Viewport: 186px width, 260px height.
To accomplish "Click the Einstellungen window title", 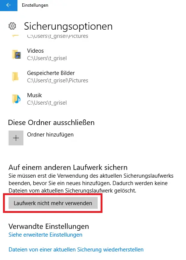I will pyautogui.click(x=35, y=5).
